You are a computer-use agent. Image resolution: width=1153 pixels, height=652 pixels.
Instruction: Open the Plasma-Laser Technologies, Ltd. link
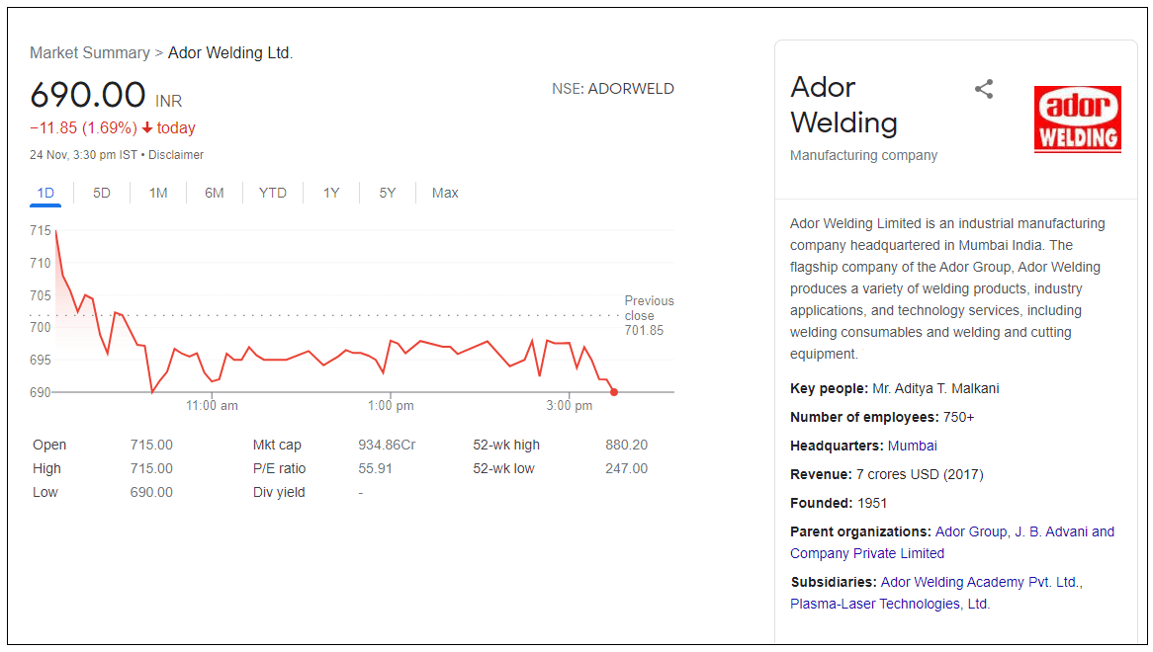(x=889, y=604)
